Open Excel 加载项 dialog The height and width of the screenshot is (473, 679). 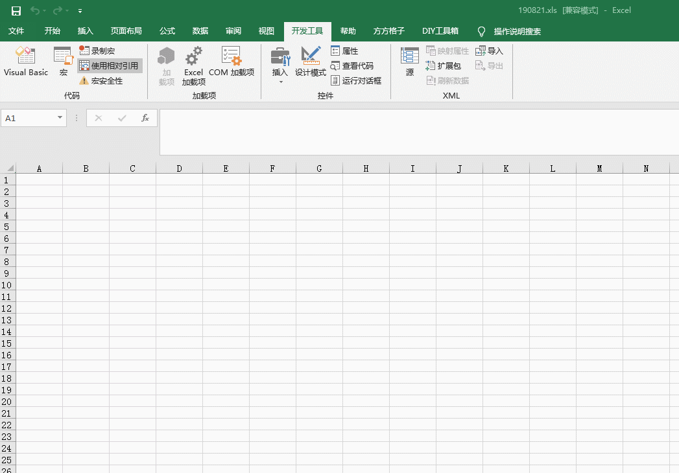point(193,66)
